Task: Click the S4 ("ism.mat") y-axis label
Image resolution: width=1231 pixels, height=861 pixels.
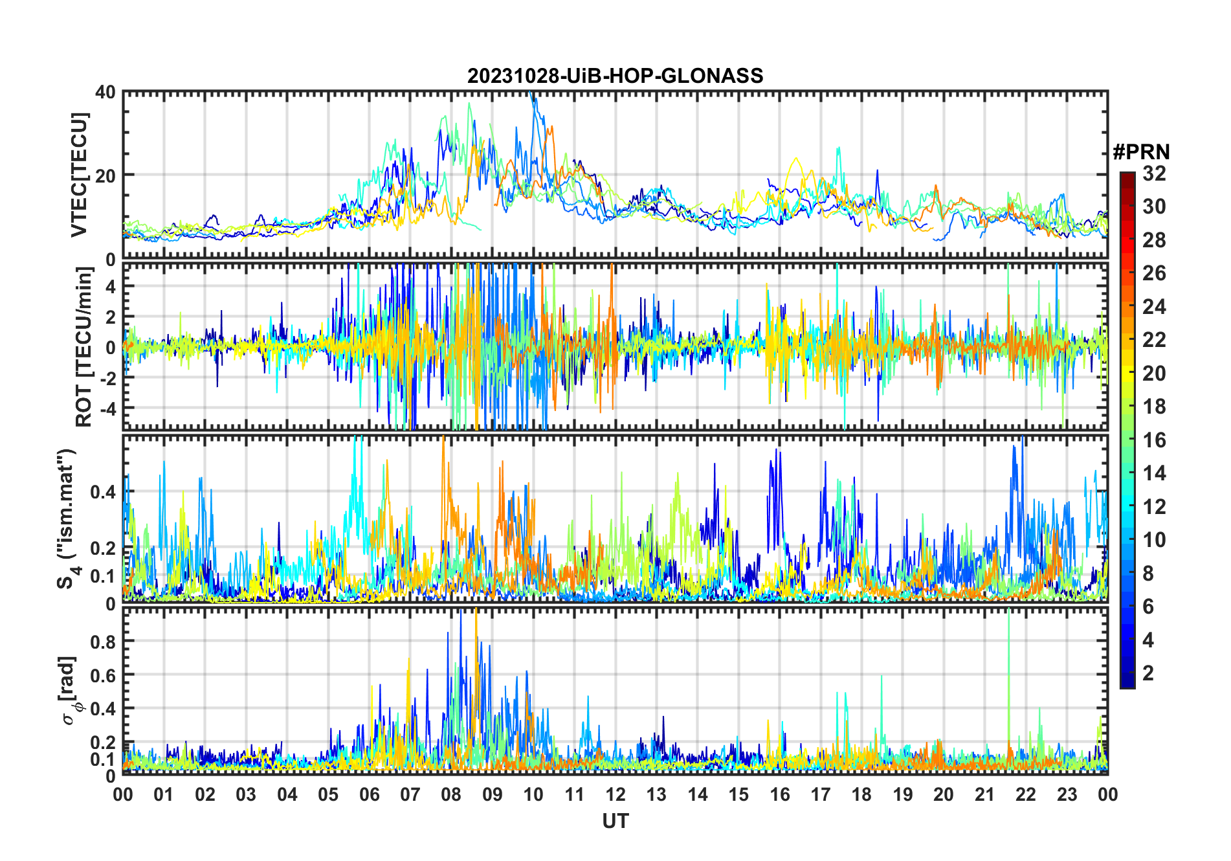Action: 67,519
